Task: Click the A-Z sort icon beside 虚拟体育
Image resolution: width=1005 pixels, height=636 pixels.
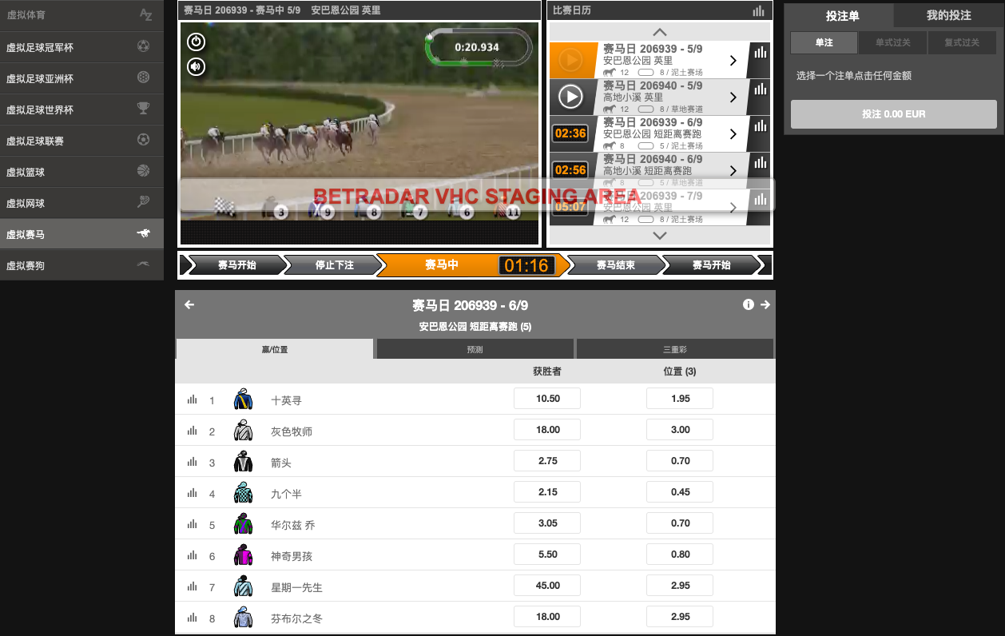Action: coord(145,14)
